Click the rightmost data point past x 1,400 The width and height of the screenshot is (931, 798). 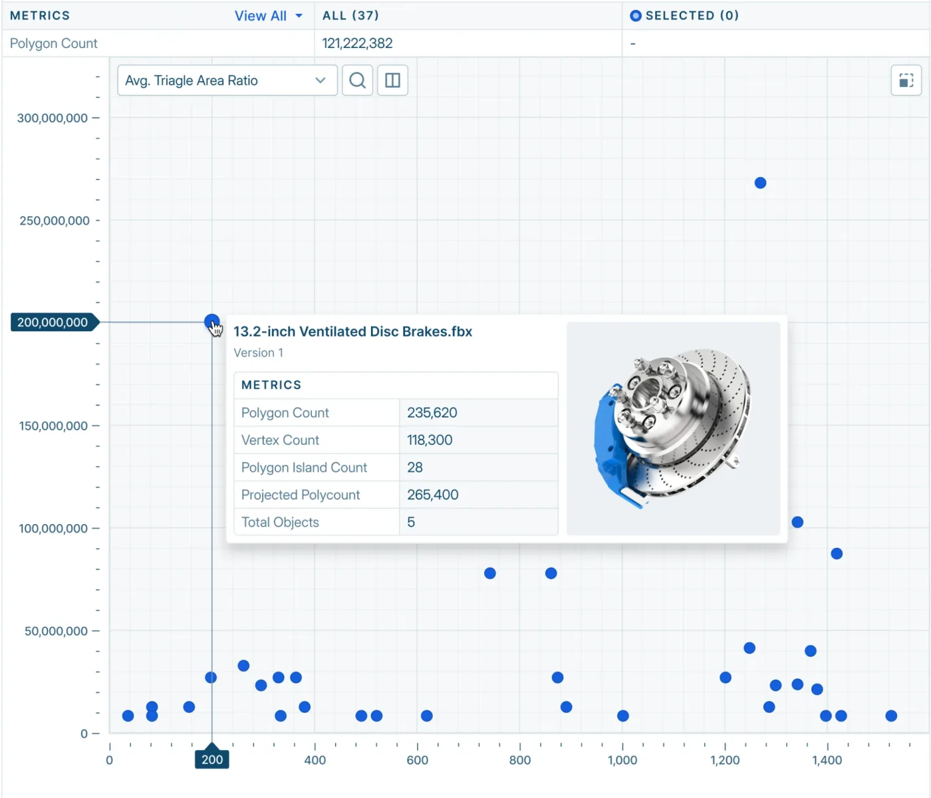click(891, 716)
